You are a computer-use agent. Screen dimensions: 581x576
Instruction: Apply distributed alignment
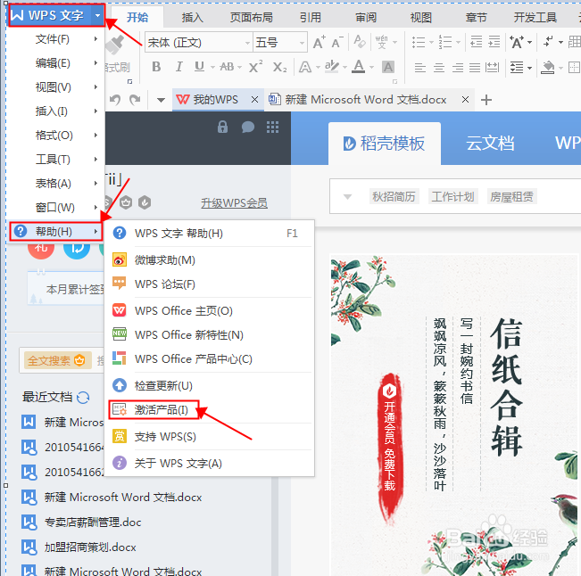click(493, 68)
